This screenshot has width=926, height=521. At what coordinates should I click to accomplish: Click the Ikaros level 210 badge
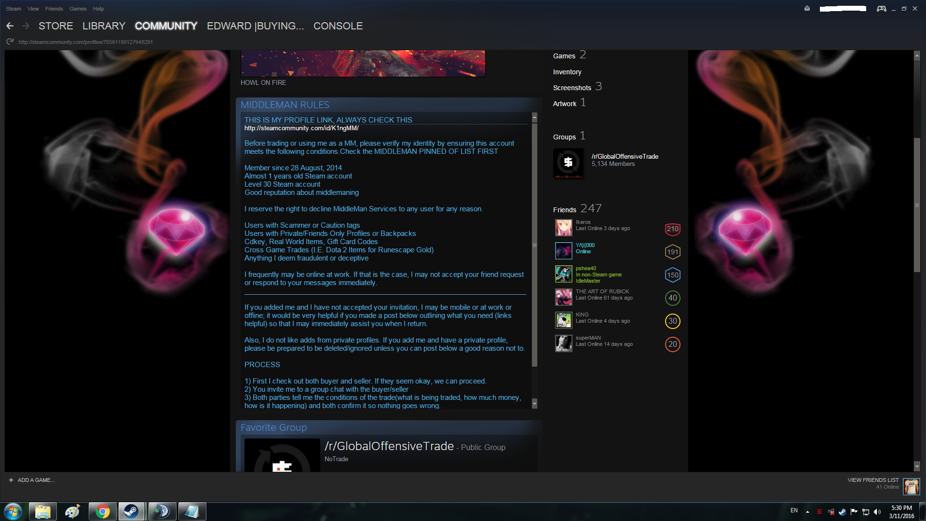click(x=672, y=229)
